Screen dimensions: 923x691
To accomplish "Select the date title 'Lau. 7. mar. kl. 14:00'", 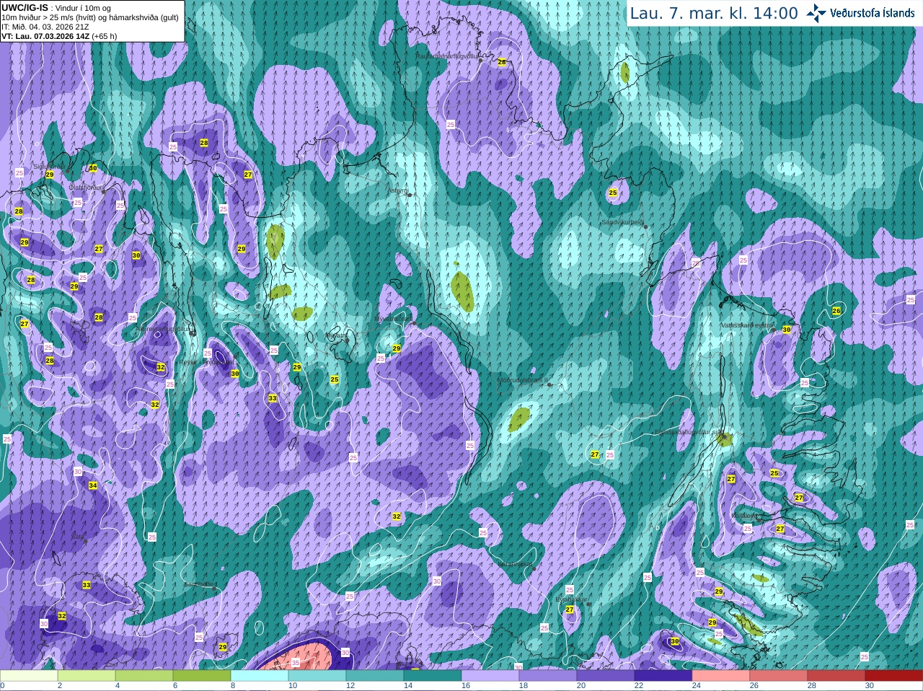I will pos(714,13).
